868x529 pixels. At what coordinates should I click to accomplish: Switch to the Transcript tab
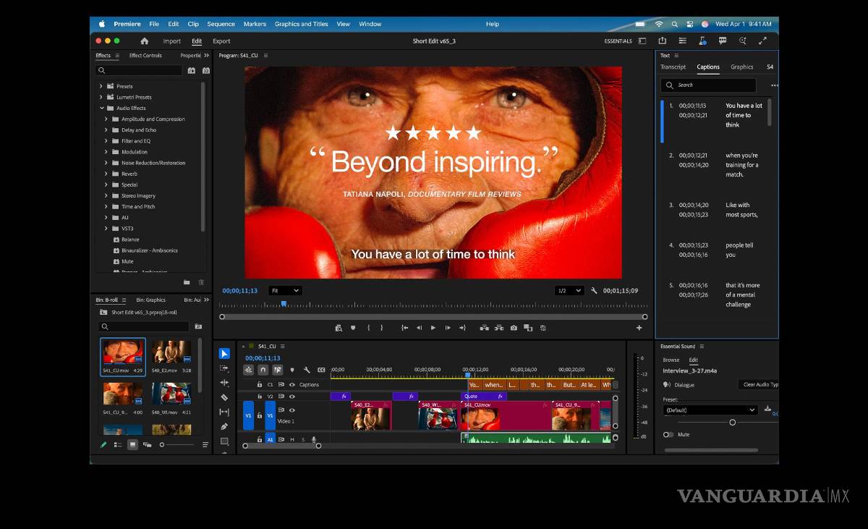tap(673, 67)
